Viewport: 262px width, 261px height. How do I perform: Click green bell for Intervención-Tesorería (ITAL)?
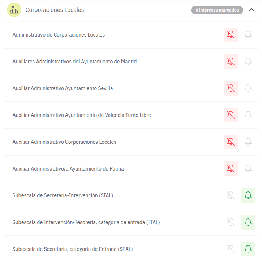tap(248, 222)
